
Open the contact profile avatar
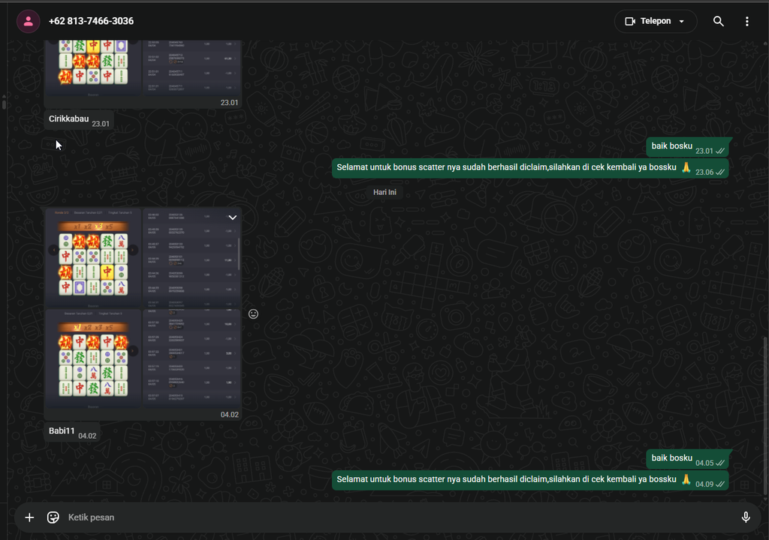[x=29, y=21]
